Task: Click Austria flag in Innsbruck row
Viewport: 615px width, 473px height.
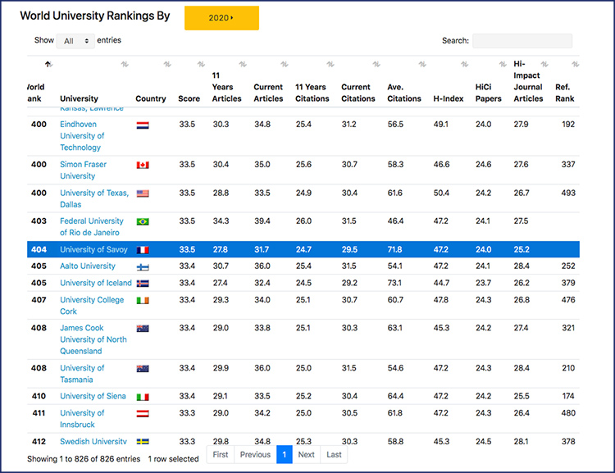Action: [x=143, y=413]
